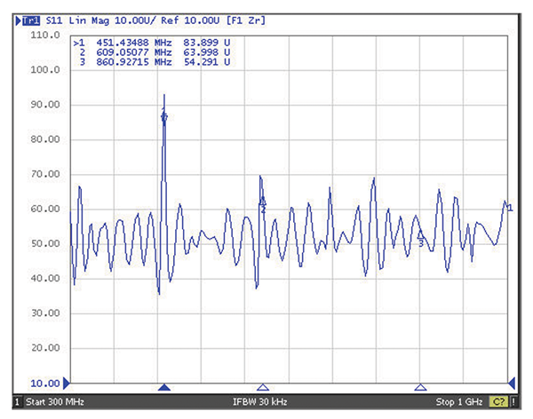
Task: Select the marker 2 readout row at 609.05077 MHz
Action: click(x=154, y=52)
